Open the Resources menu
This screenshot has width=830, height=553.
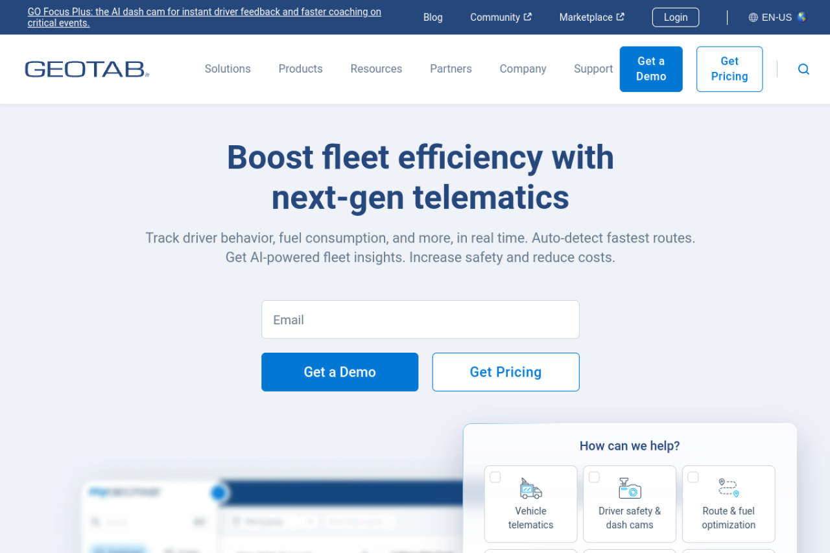(x=376, y=69)
